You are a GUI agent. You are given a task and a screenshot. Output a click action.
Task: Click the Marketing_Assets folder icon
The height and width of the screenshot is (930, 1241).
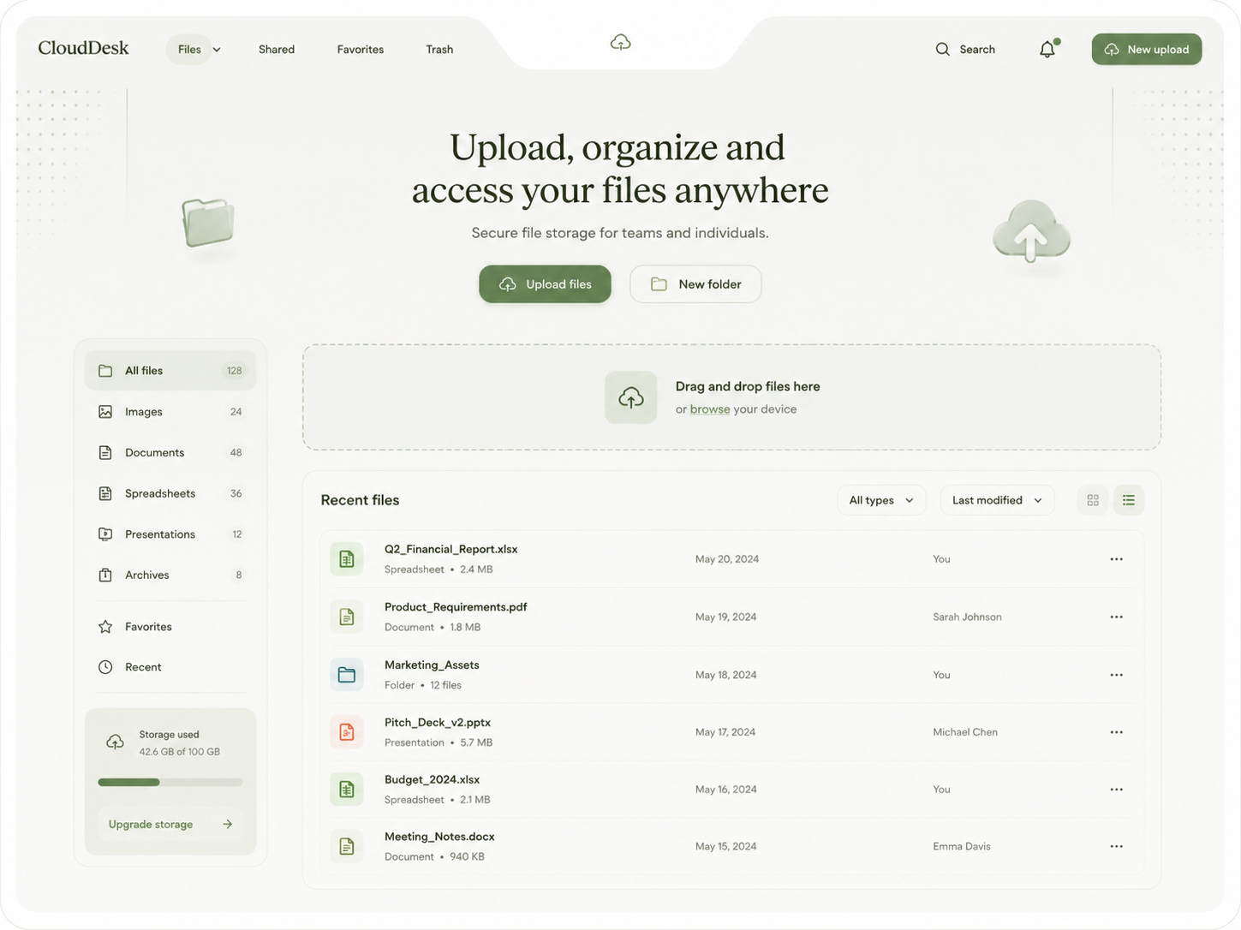(347, 675)
